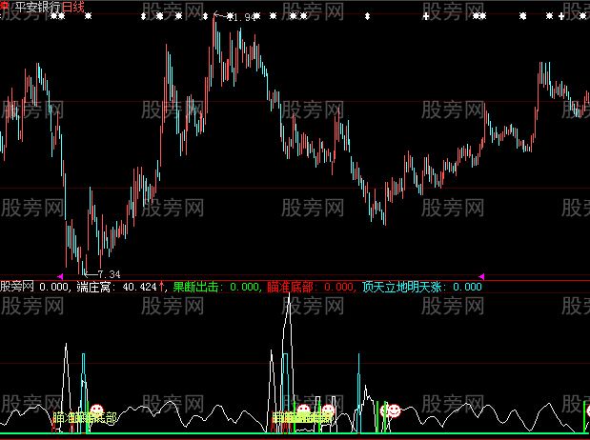Switch period via the 日线 label

point(73,7)
